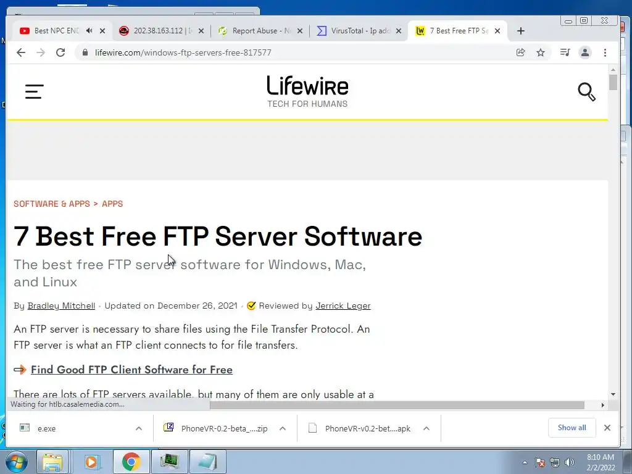This screenshot has width=632, height=474.
Task: Show all downloads
Action: [x=572, y=428]
